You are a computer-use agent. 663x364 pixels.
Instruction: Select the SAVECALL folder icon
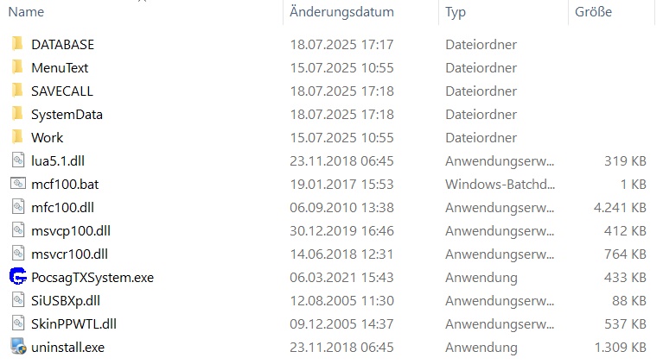coord(18,91)
